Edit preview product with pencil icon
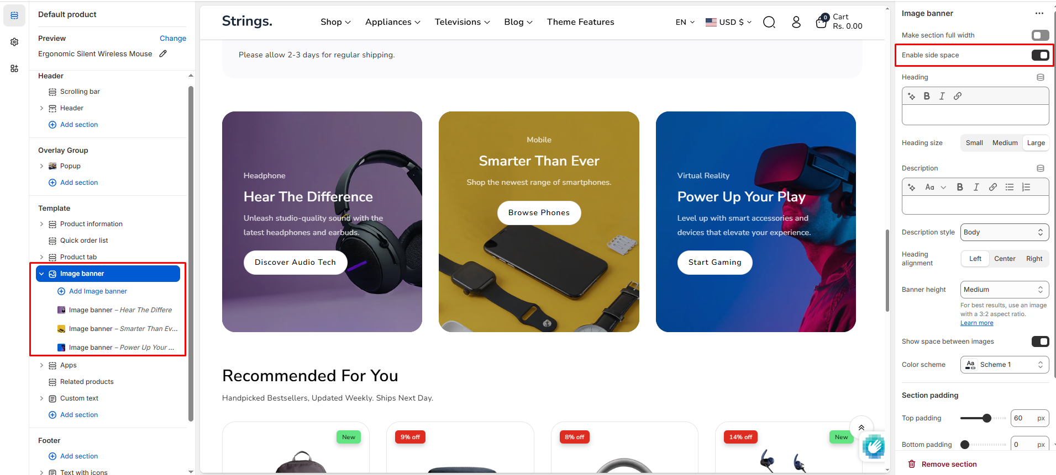 pyautogui.click(x=163, y=54)
